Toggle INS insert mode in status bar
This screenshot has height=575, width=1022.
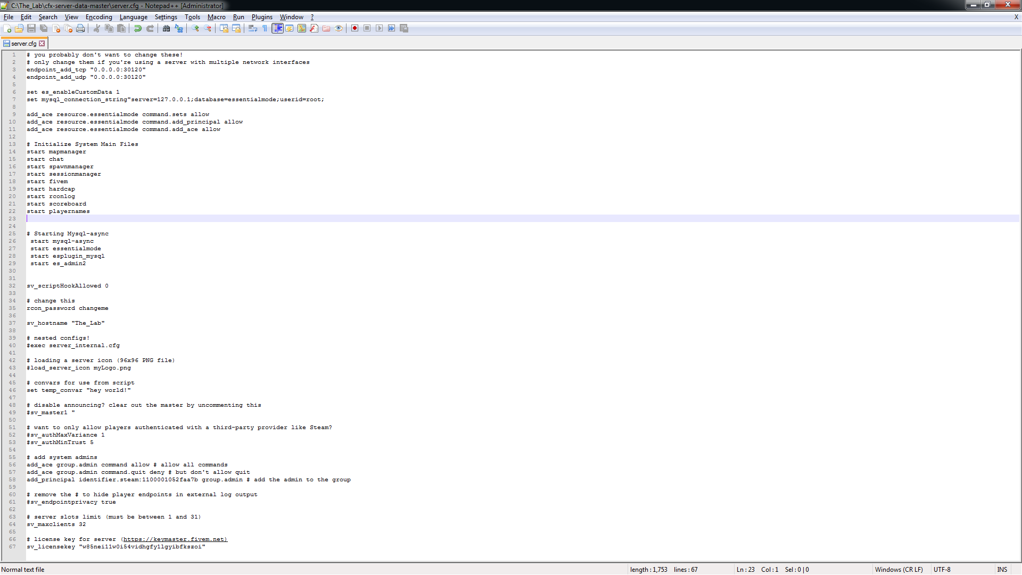(x=1002, y=570)
